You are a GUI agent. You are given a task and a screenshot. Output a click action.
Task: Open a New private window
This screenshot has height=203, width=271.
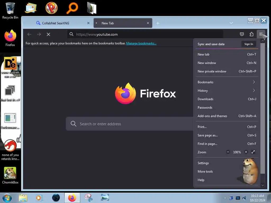pyautogui.click(x=227, y=71)
